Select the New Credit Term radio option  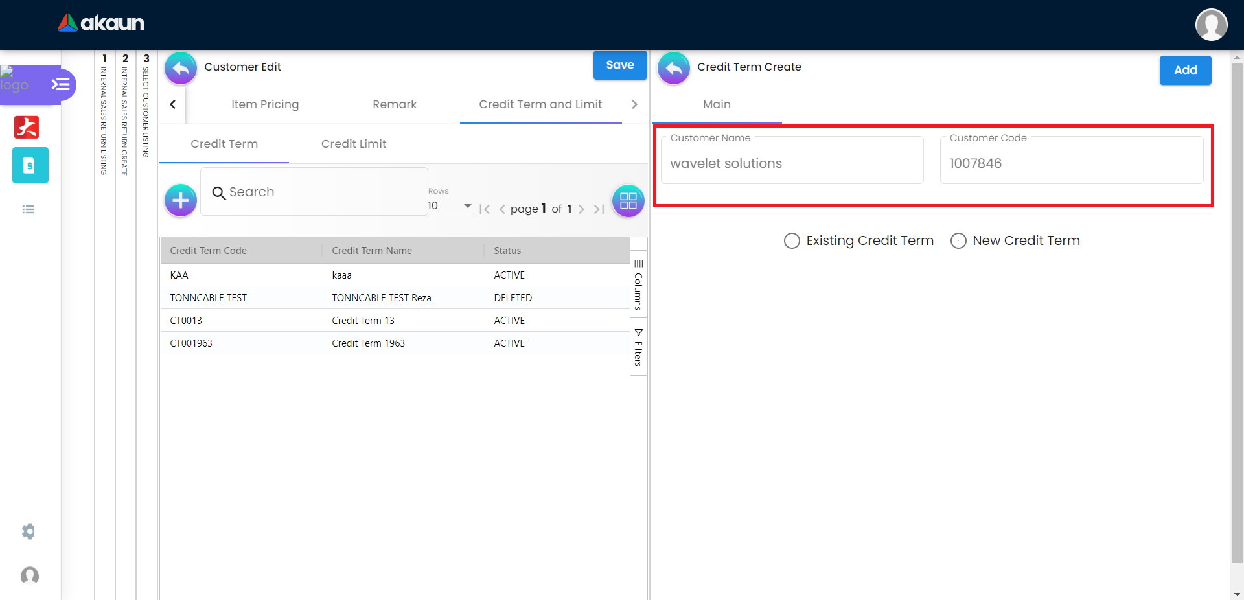tap(958, 241)
